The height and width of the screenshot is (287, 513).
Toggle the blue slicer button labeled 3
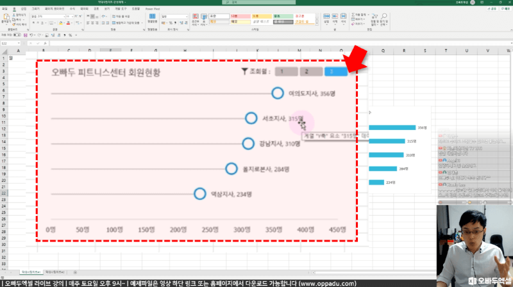coord(335,72)
